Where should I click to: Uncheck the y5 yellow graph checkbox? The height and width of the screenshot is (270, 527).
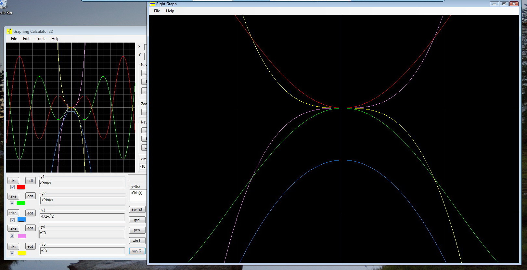12,253
